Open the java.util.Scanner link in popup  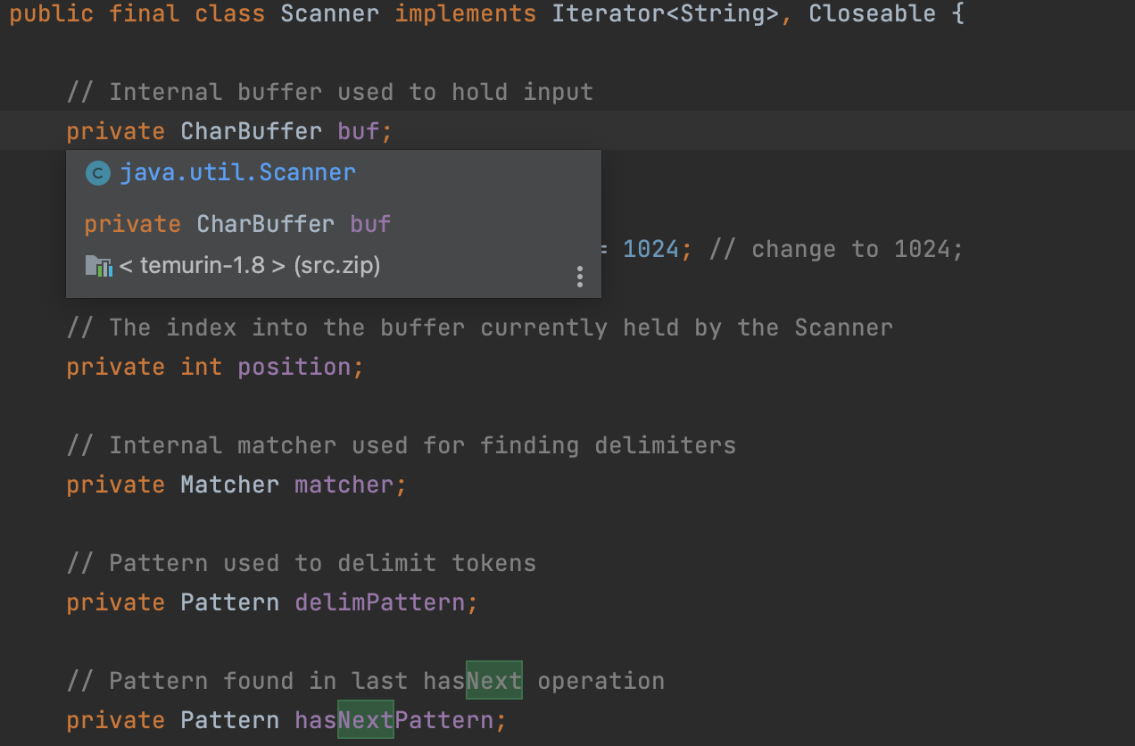click(238, 172)
